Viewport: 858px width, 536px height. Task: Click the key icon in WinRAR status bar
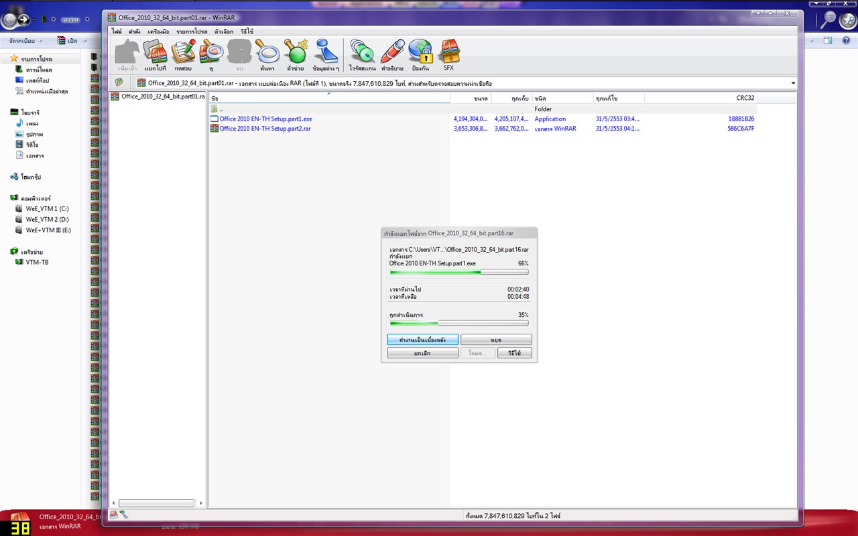tap(124, 515)
